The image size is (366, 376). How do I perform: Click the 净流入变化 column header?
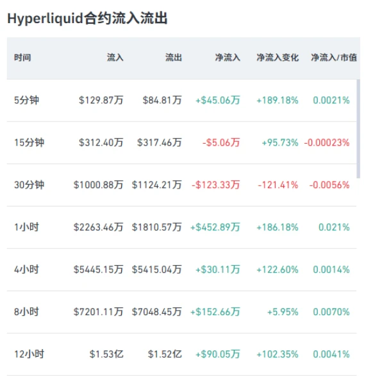tap(278, 58)
